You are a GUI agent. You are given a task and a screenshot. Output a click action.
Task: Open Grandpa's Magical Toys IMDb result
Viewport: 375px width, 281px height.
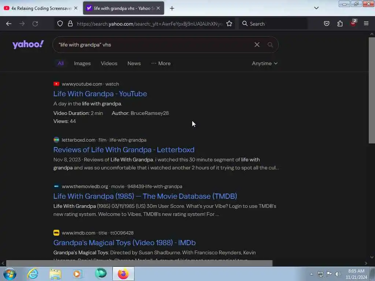tap(125, 243)
